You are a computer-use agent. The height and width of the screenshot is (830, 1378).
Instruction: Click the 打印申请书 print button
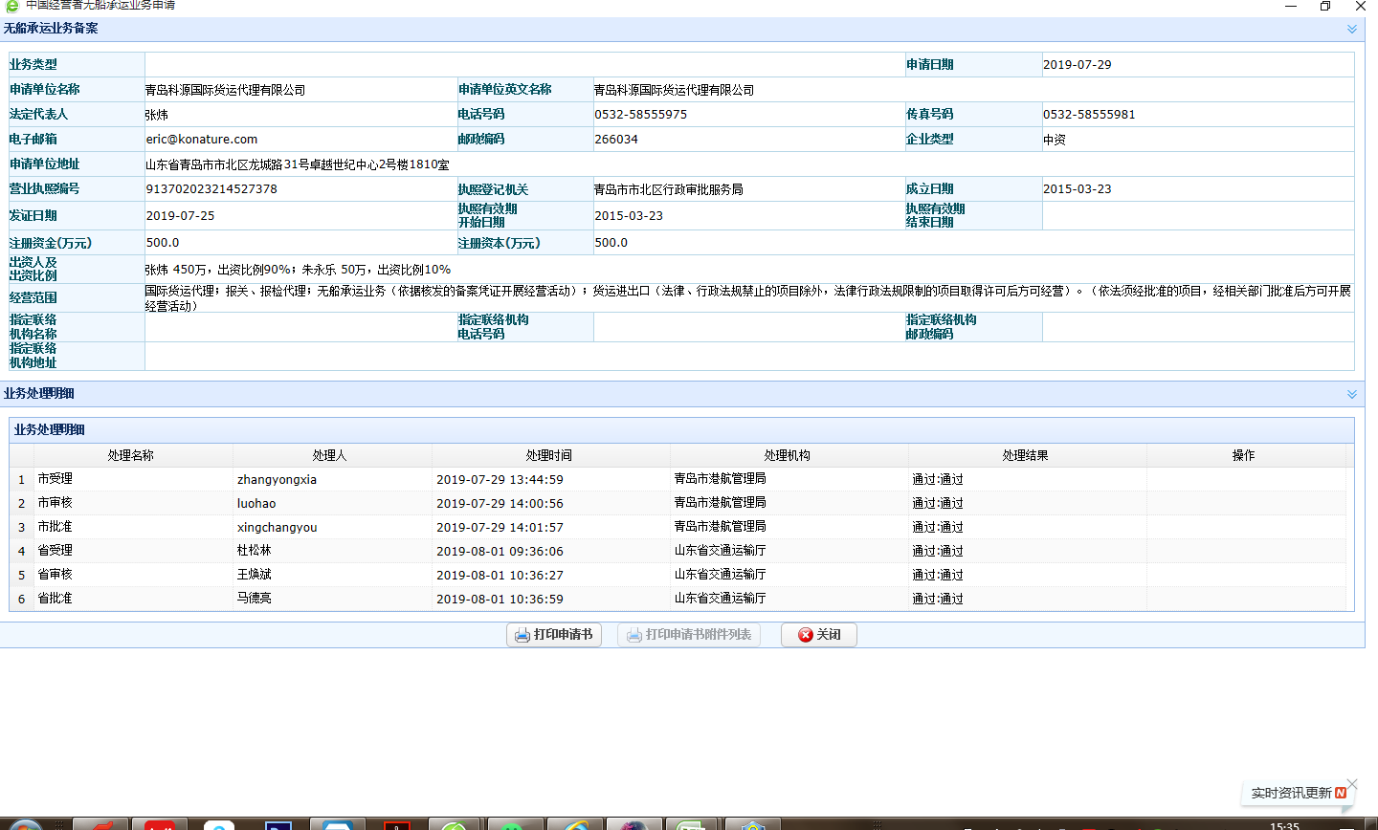coord(554,635)
